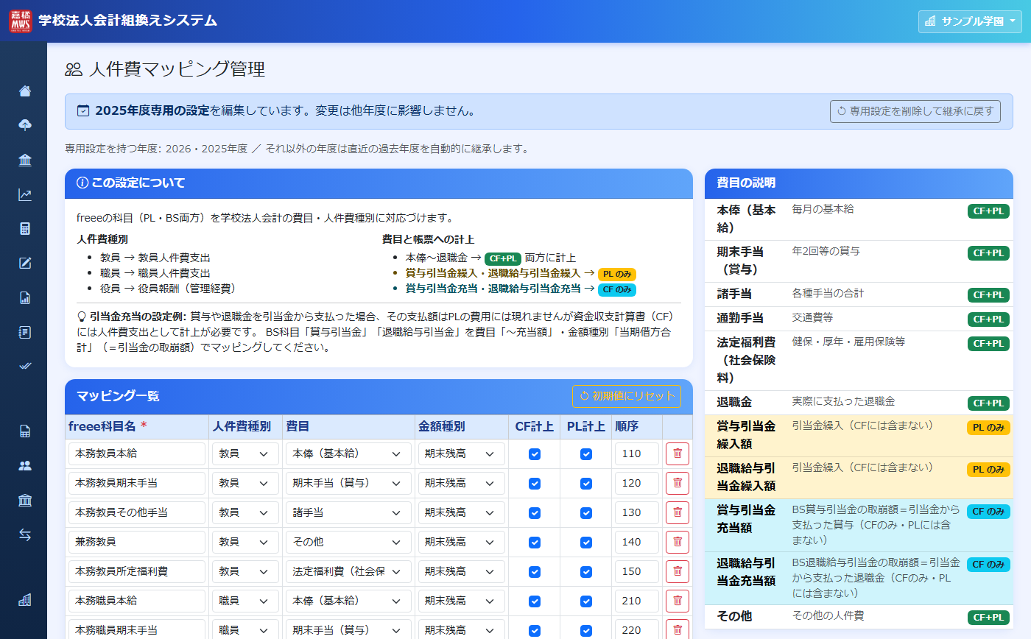Open the bank icon just below people icon
This screenshot has width=1031, height=639.
coord(25,501)
